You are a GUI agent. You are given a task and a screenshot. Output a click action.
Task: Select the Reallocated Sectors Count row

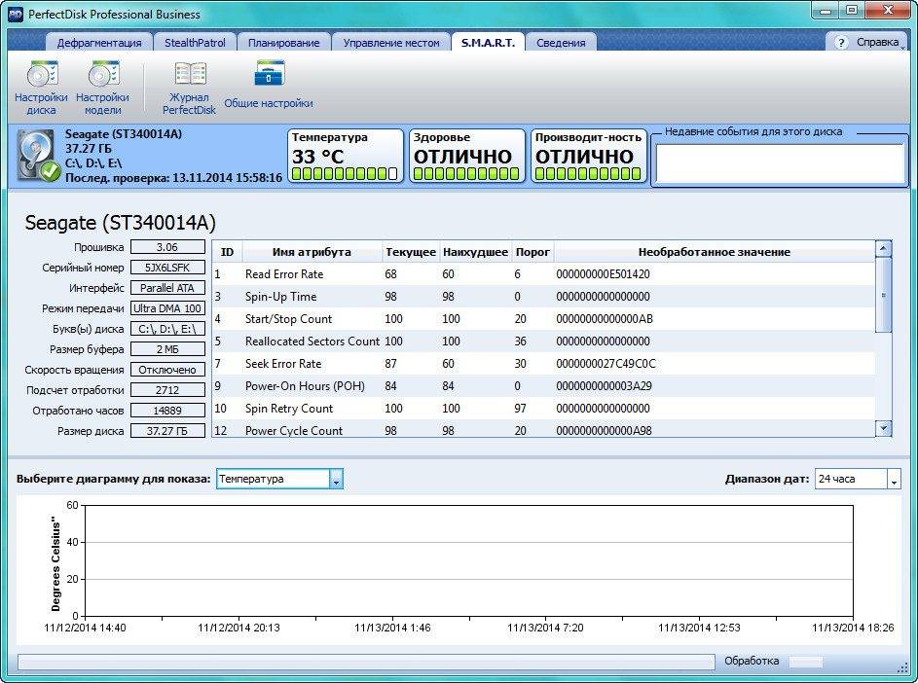[312, 341]
